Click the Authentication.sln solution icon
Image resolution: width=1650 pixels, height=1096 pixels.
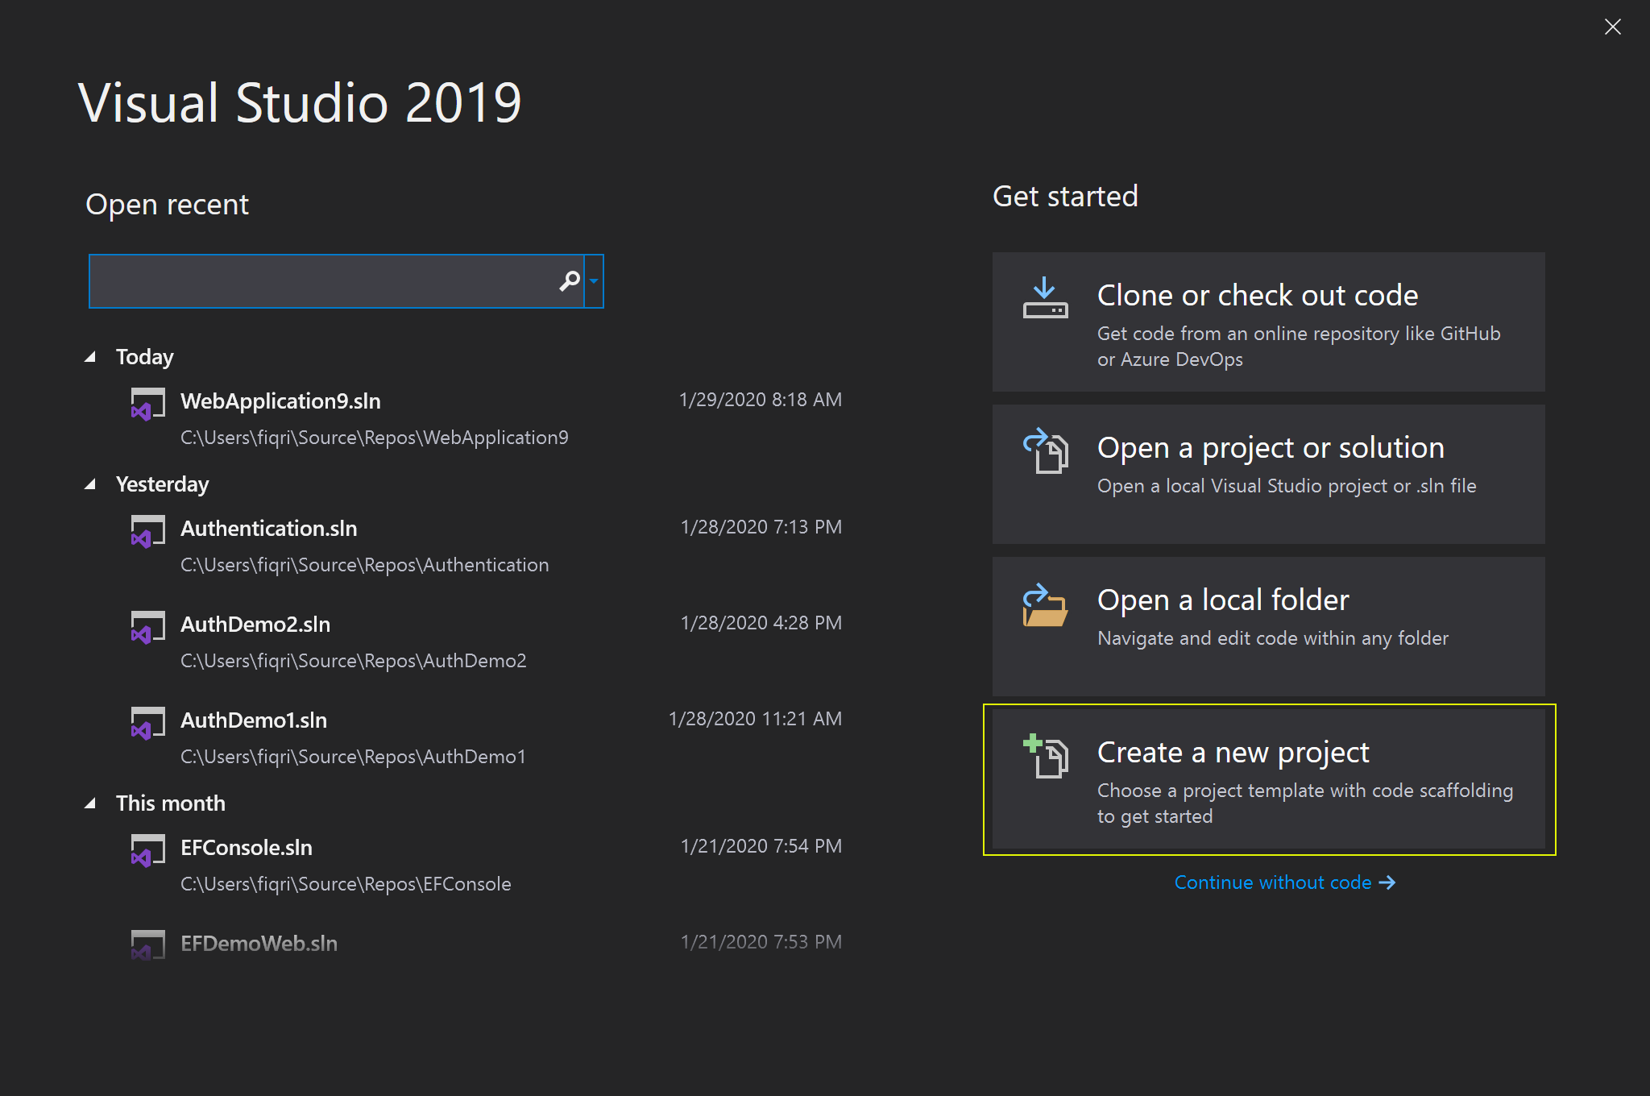[147, 531]
